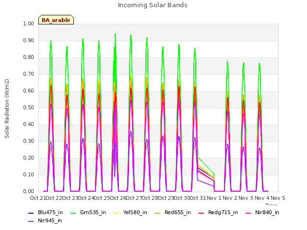Click the orange Red655_in legend swatch

pyautogui.click(x=158, y=213)
